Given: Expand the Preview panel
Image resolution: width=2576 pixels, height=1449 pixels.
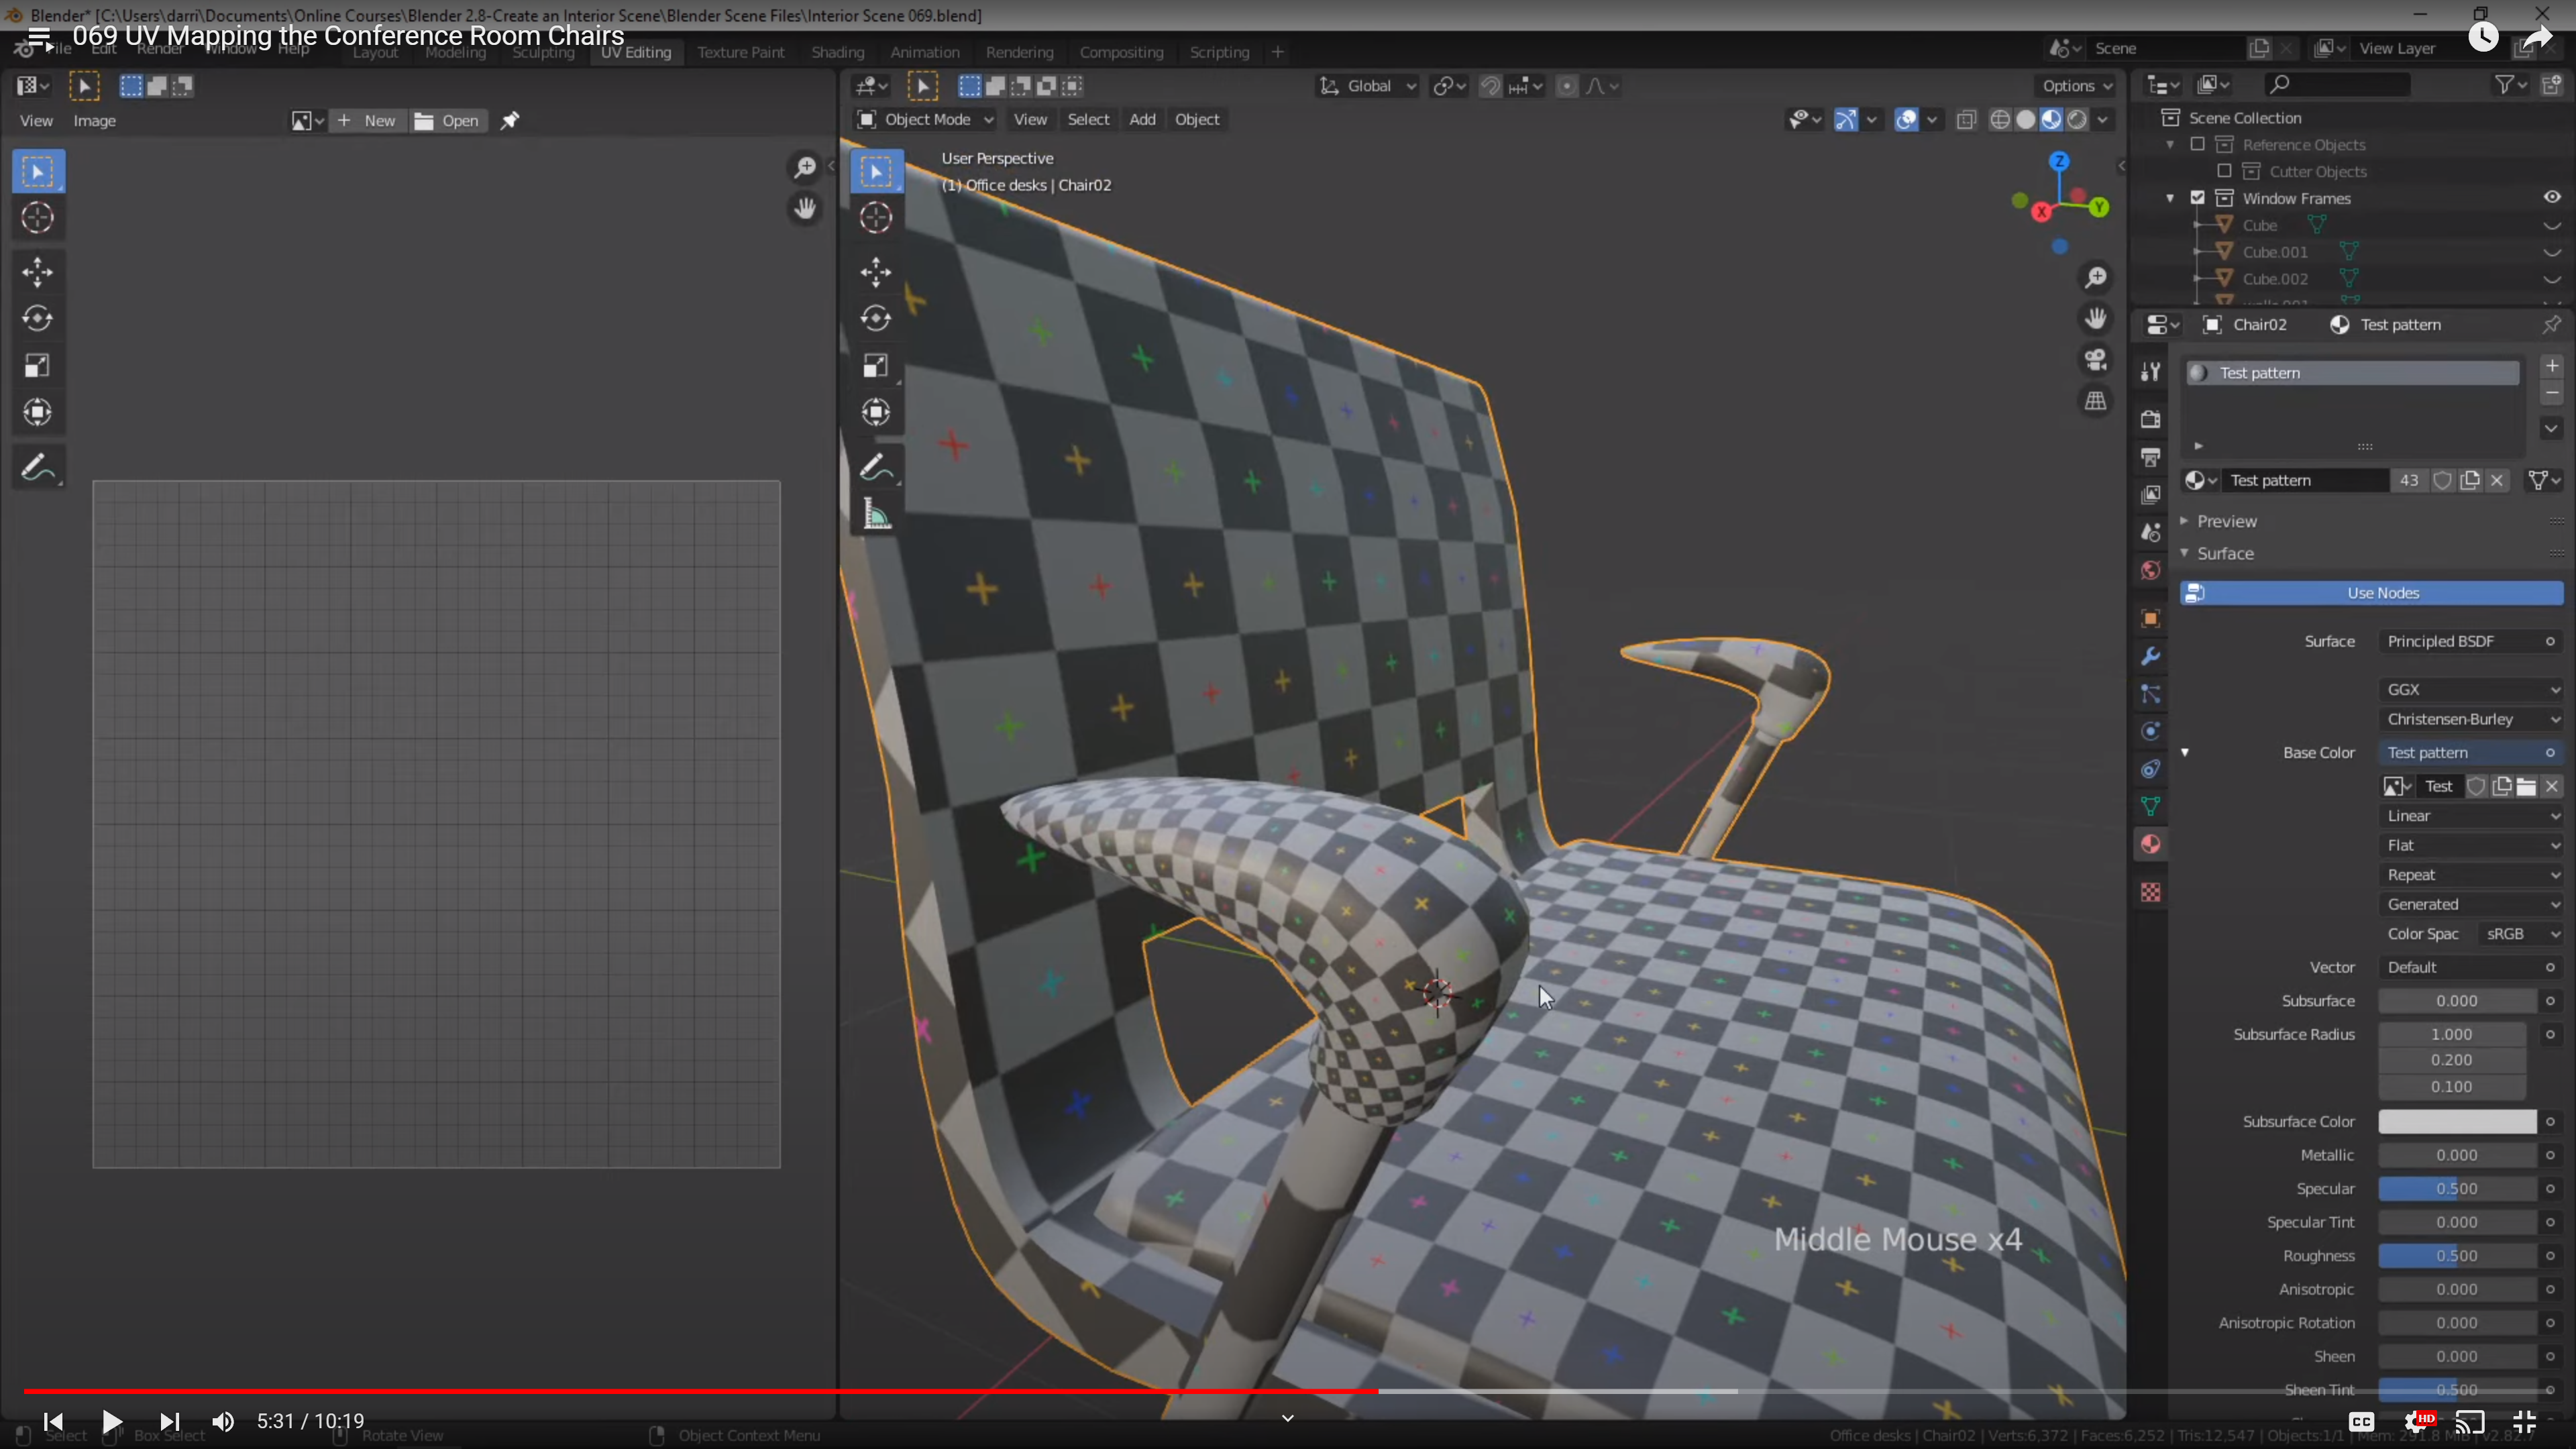Looking at the screenshot, I should pos(2226,521).
